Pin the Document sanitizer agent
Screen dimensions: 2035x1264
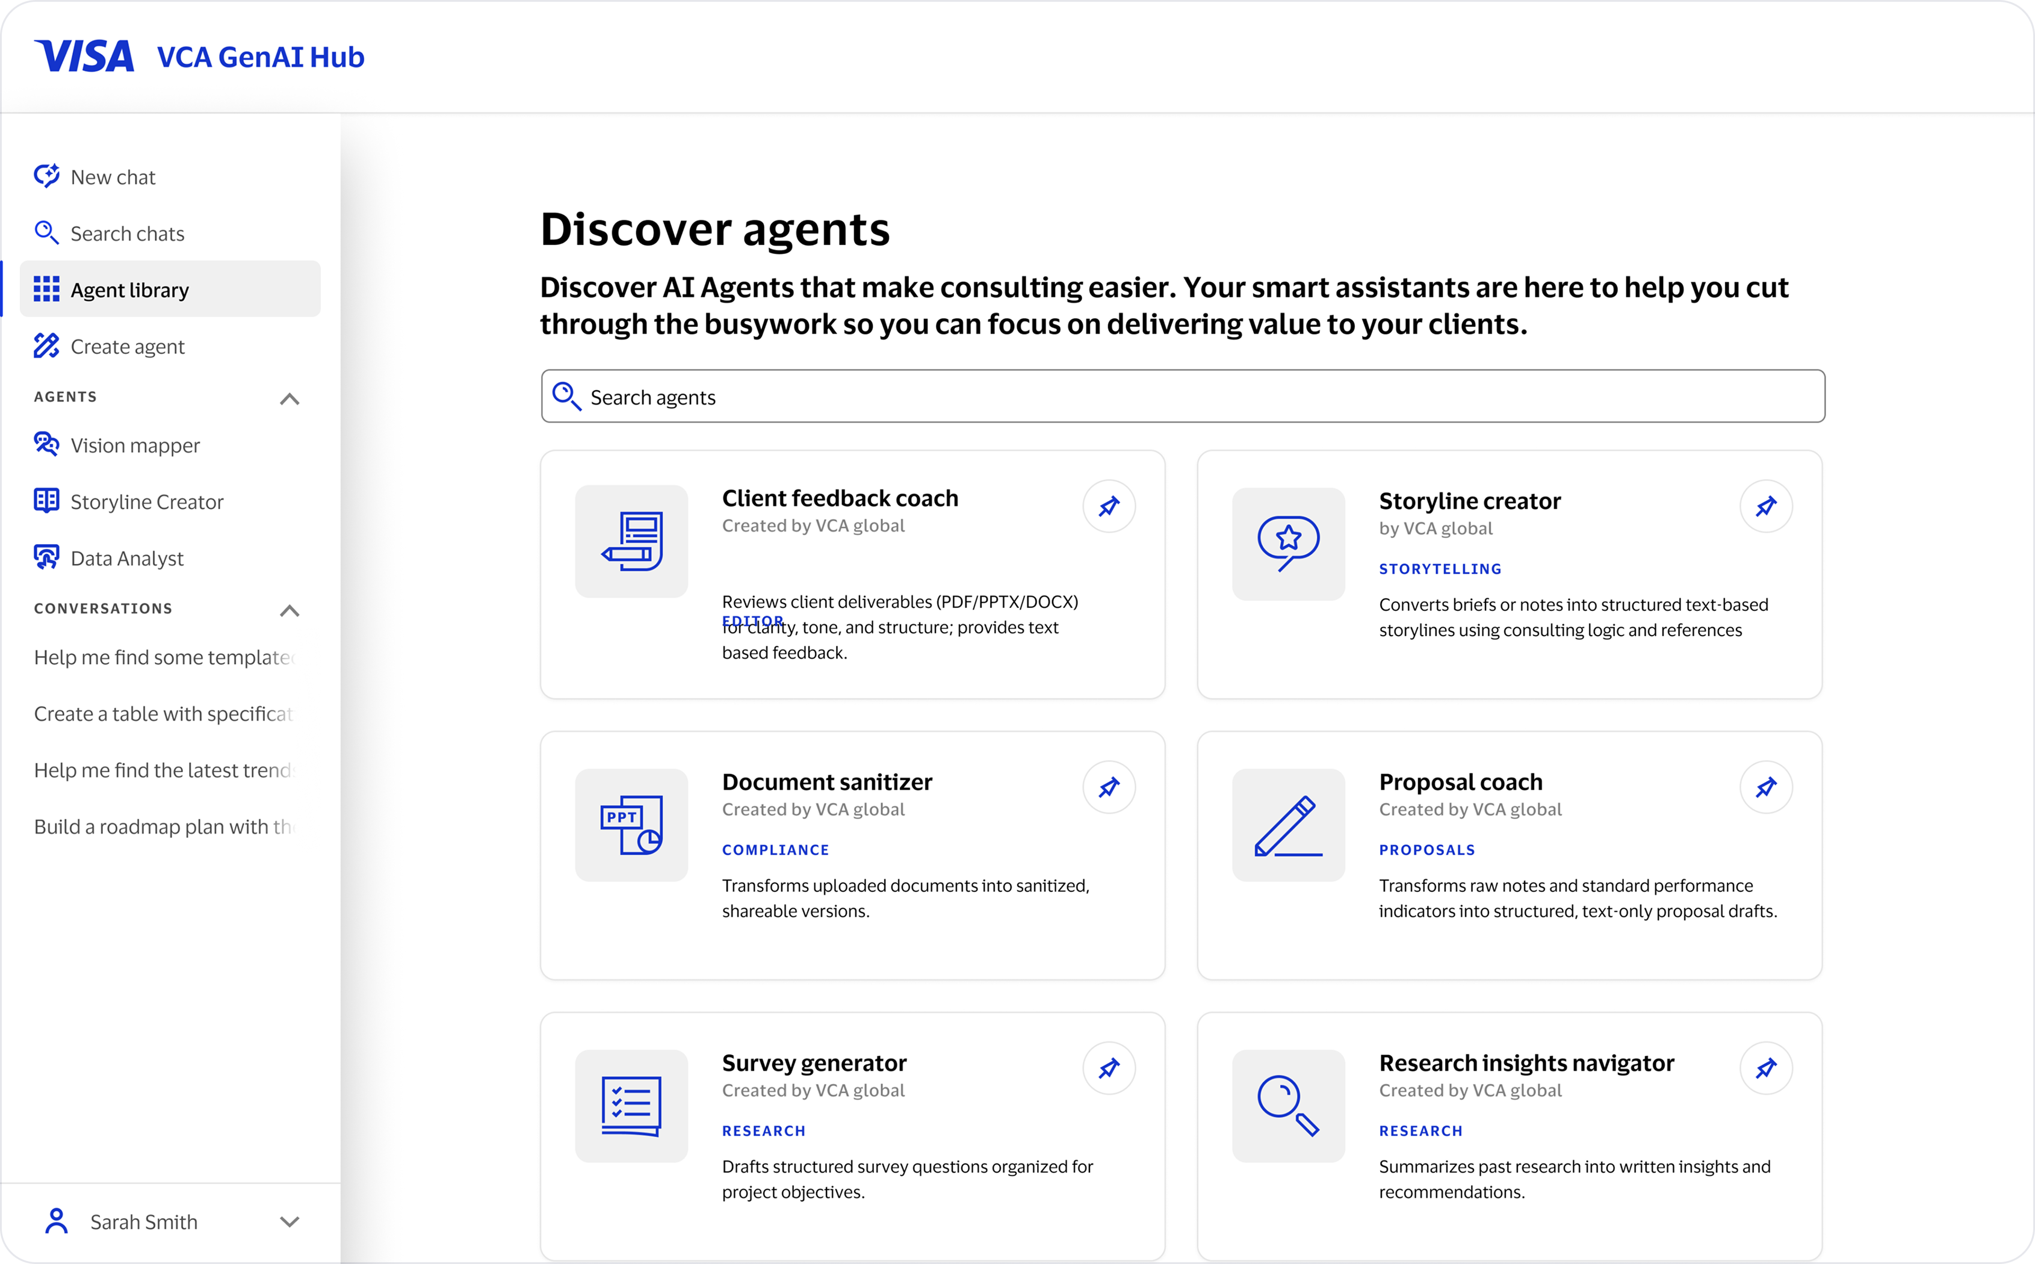click(1109, 787)
